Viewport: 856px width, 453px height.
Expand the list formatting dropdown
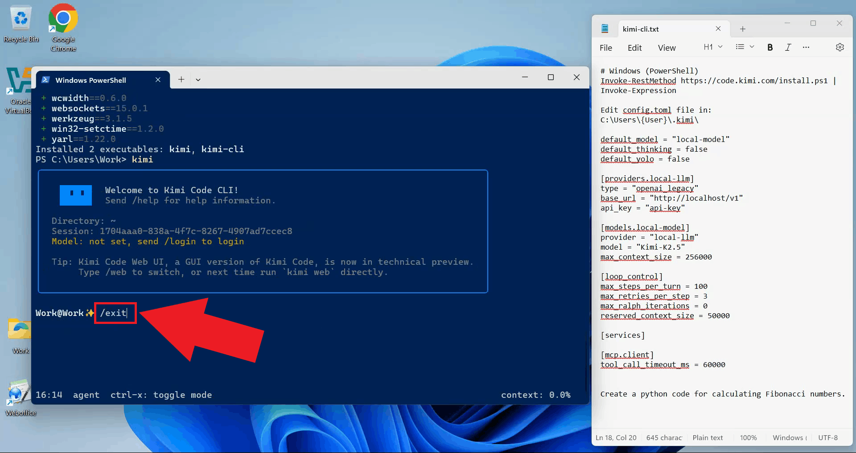(745, 47)
